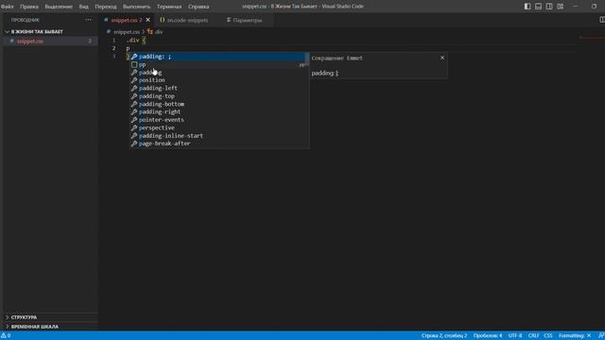Click the settings icon on the Параметры tab
Screen dimensions: 605x340
pyautogui.click(x=229, y=20)
